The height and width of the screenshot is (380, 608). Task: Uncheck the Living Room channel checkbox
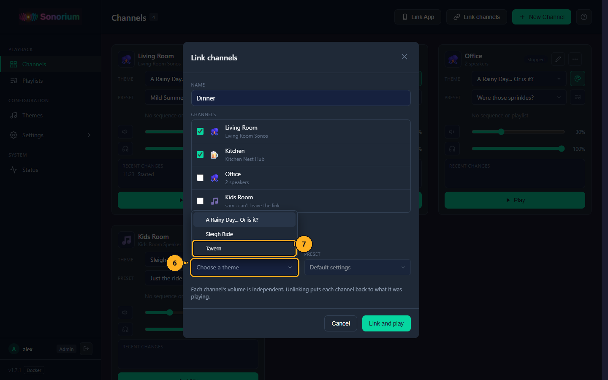[200, 131]
